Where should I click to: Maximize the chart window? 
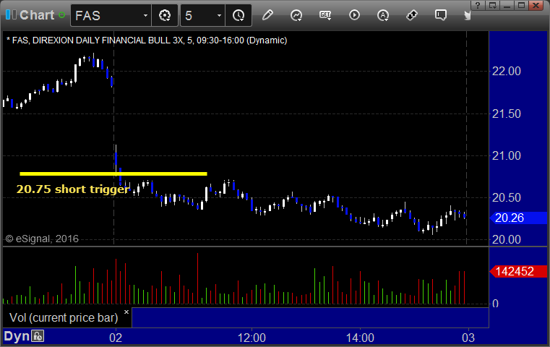click(x=521, y=5)
